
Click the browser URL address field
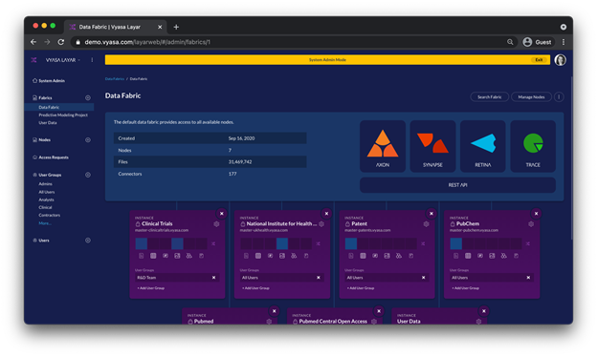coord(293,42)
